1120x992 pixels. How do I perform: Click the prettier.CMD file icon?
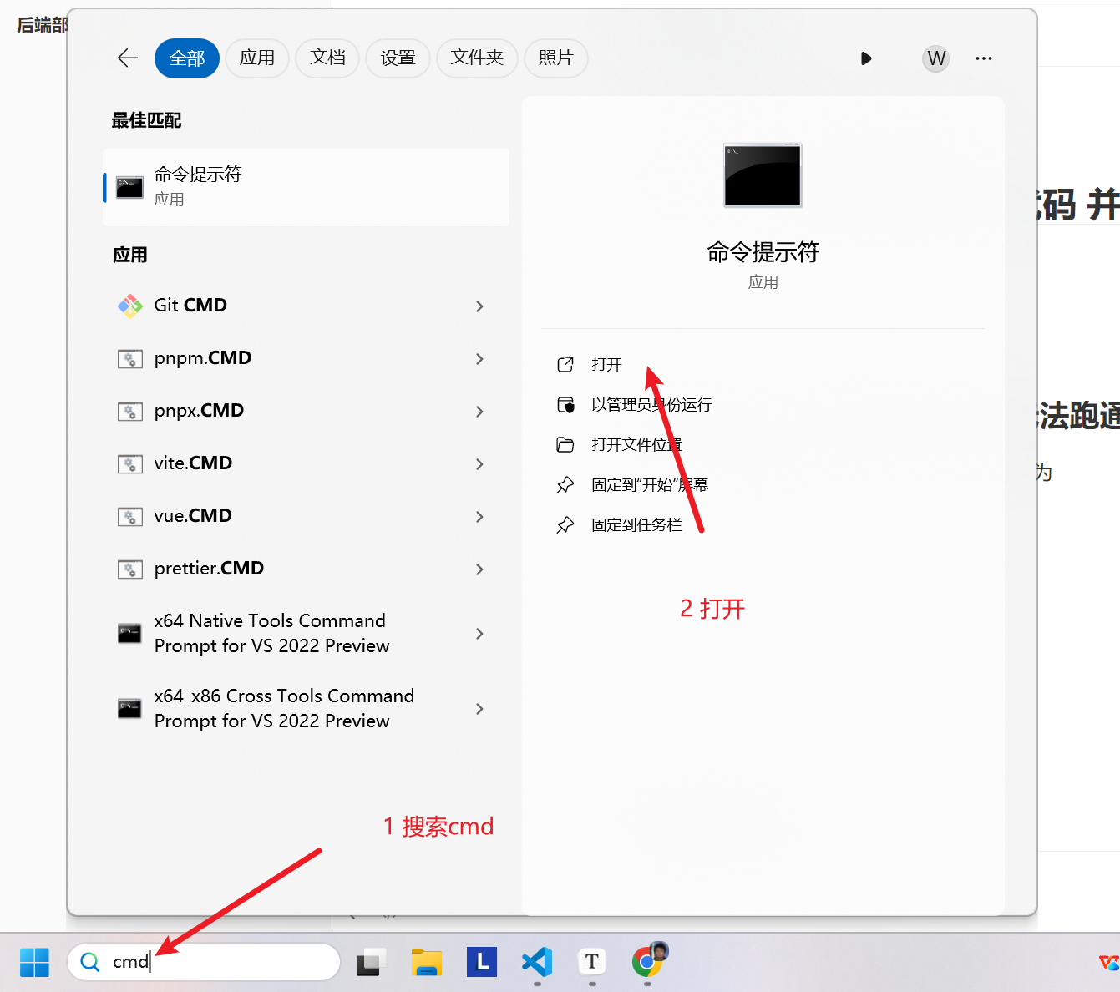[129, 569]
